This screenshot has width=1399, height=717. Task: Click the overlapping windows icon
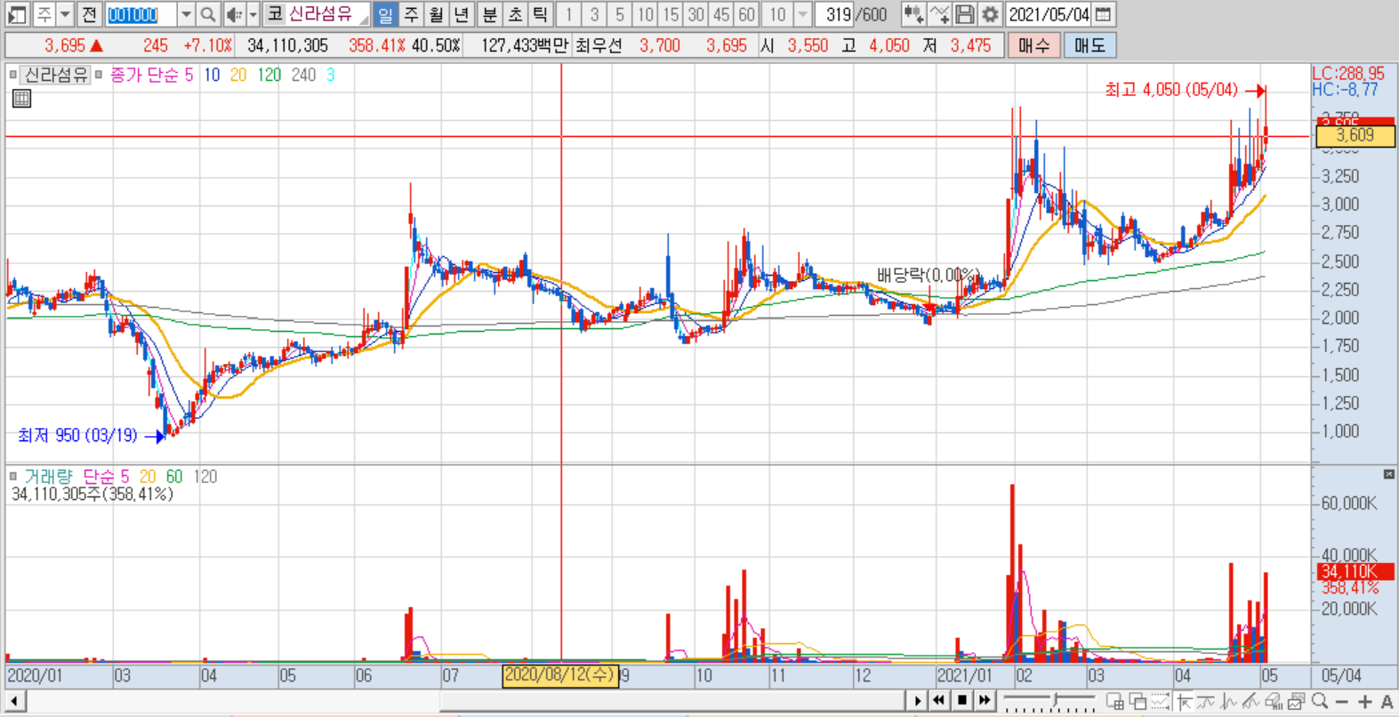tap(1138, 701)
